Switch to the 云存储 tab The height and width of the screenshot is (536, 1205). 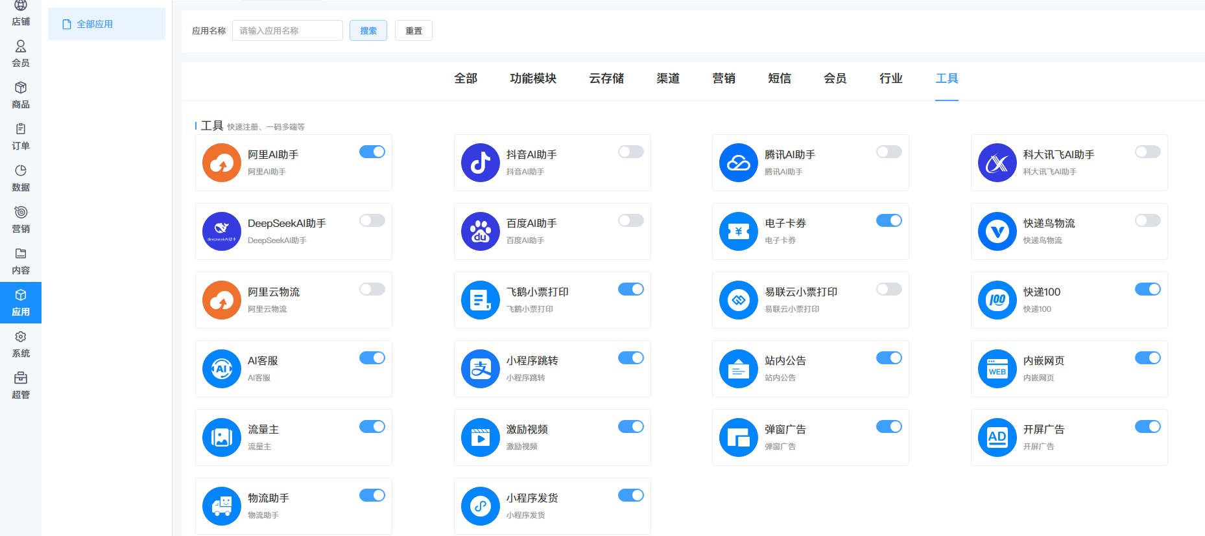click(606, 78)
